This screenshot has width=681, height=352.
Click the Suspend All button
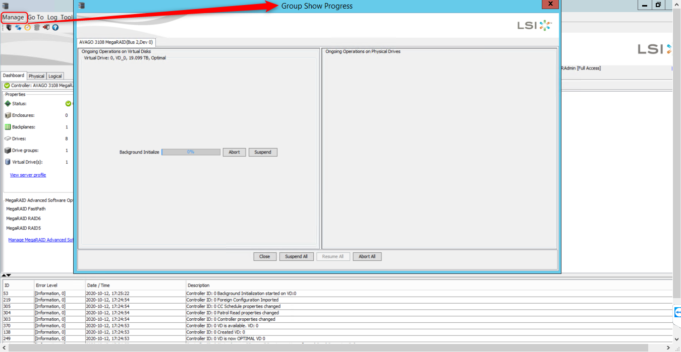[296, 256]
